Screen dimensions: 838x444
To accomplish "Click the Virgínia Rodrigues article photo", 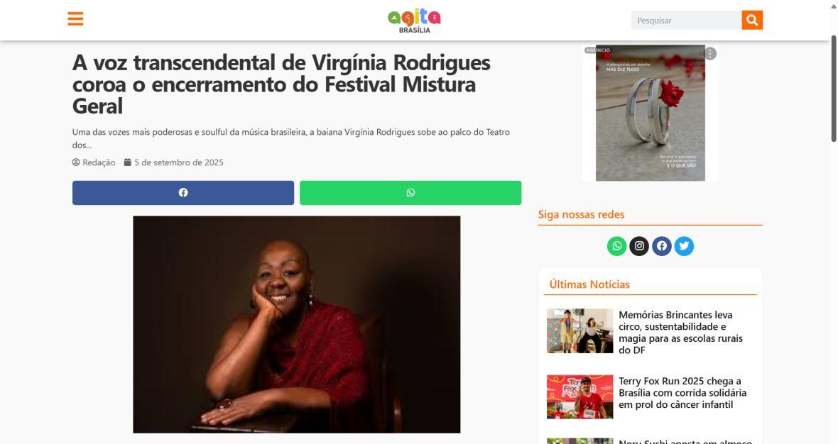I will (297, 324).
